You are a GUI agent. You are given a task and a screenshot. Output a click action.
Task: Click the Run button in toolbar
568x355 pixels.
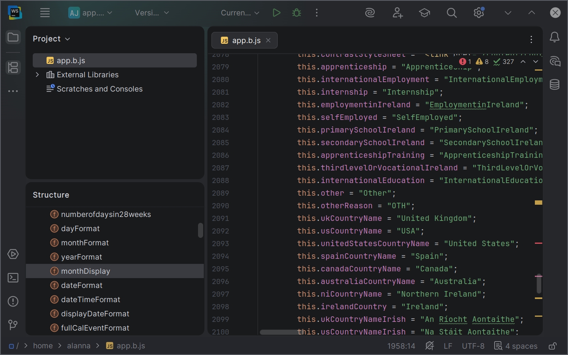(277, 13)
